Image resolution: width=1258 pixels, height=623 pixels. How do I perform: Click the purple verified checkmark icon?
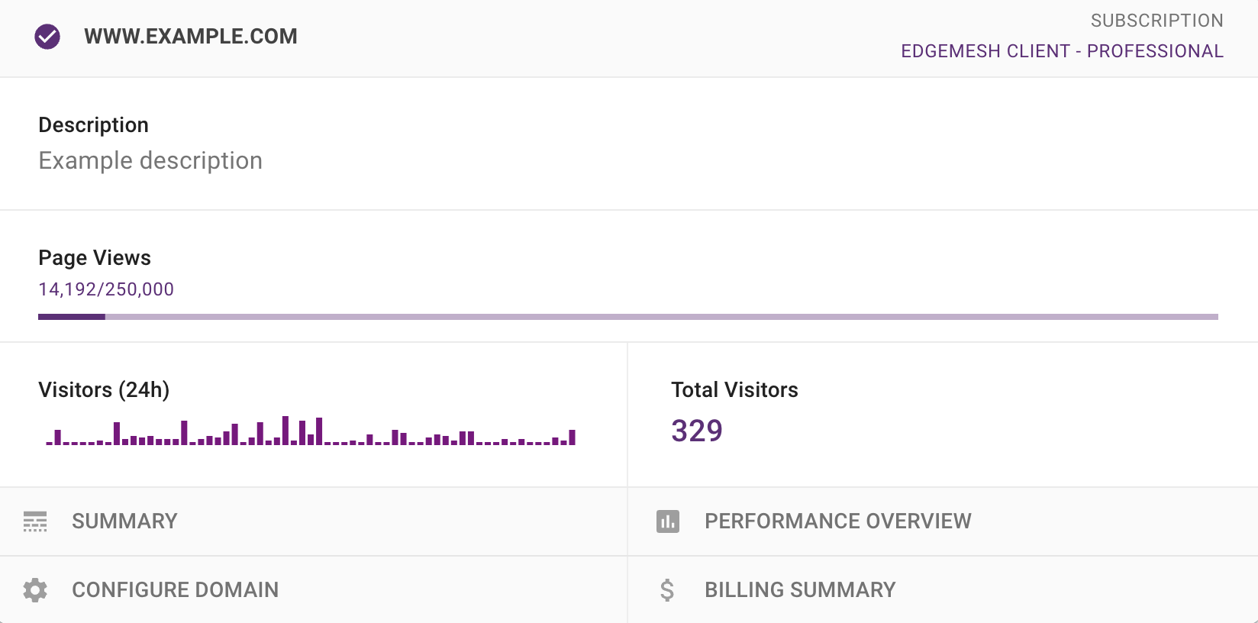(x=47, y=37)
